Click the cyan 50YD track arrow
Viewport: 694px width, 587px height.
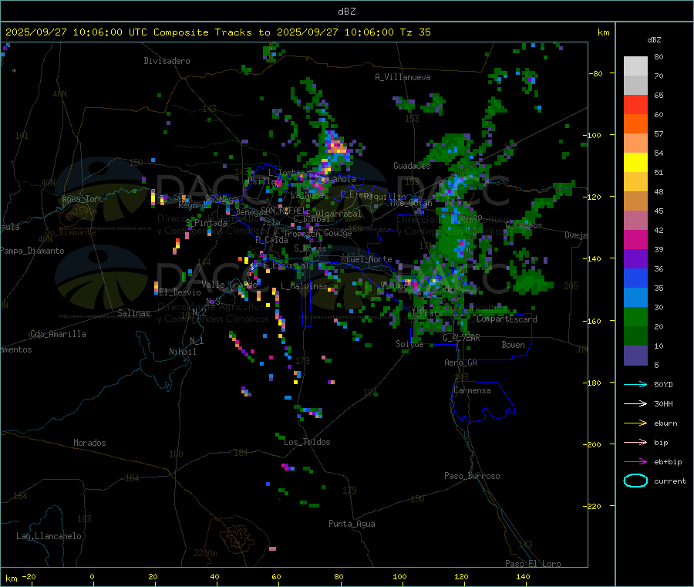(x=635, y=384)
